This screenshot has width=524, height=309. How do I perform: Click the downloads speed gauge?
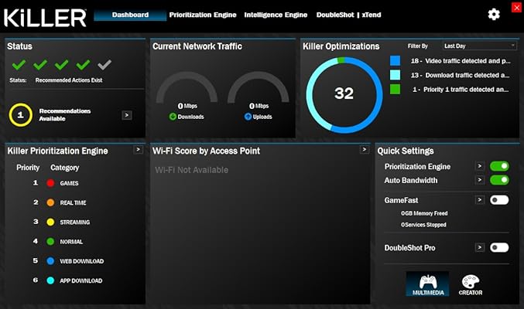pos(187,87)
